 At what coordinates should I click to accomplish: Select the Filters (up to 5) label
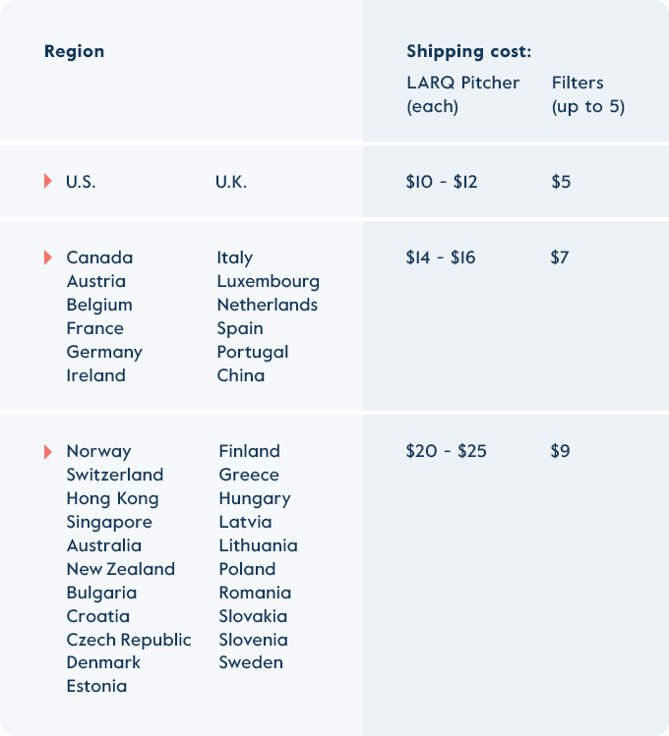pyautogui.click(x=587, y=94)
